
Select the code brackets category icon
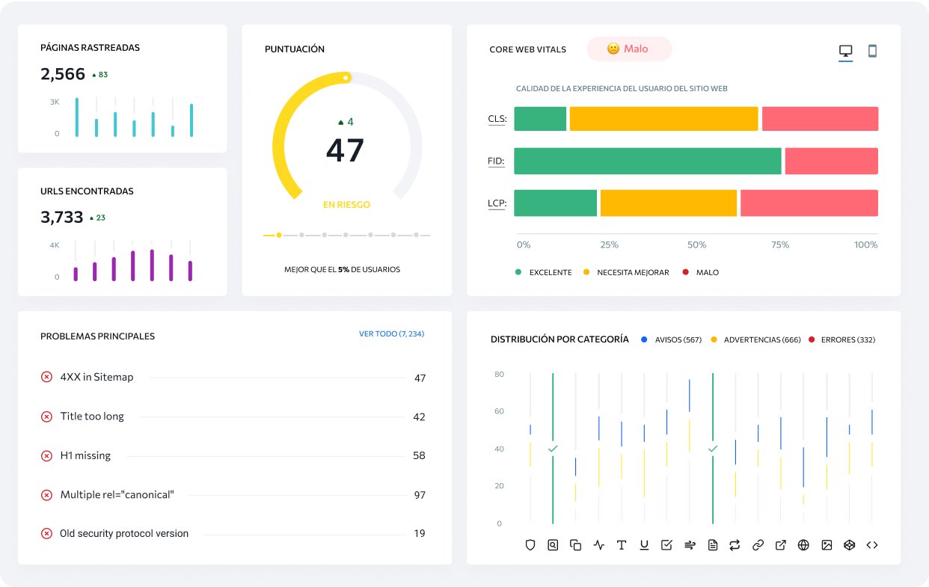872,545
